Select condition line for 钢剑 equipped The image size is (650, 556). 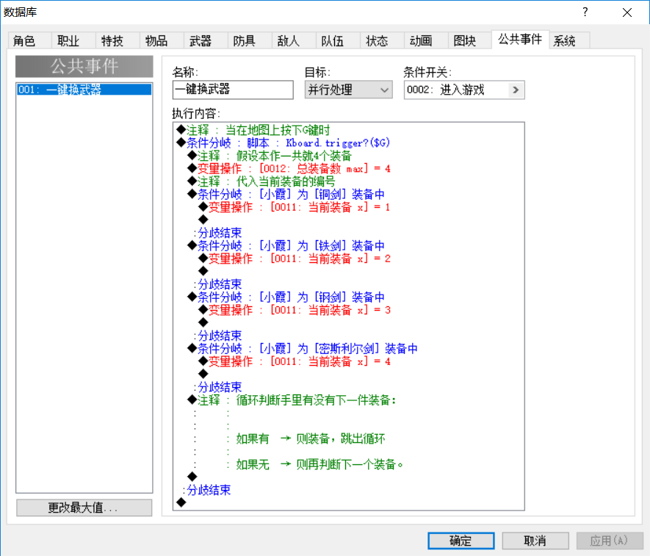pos(286,297)
